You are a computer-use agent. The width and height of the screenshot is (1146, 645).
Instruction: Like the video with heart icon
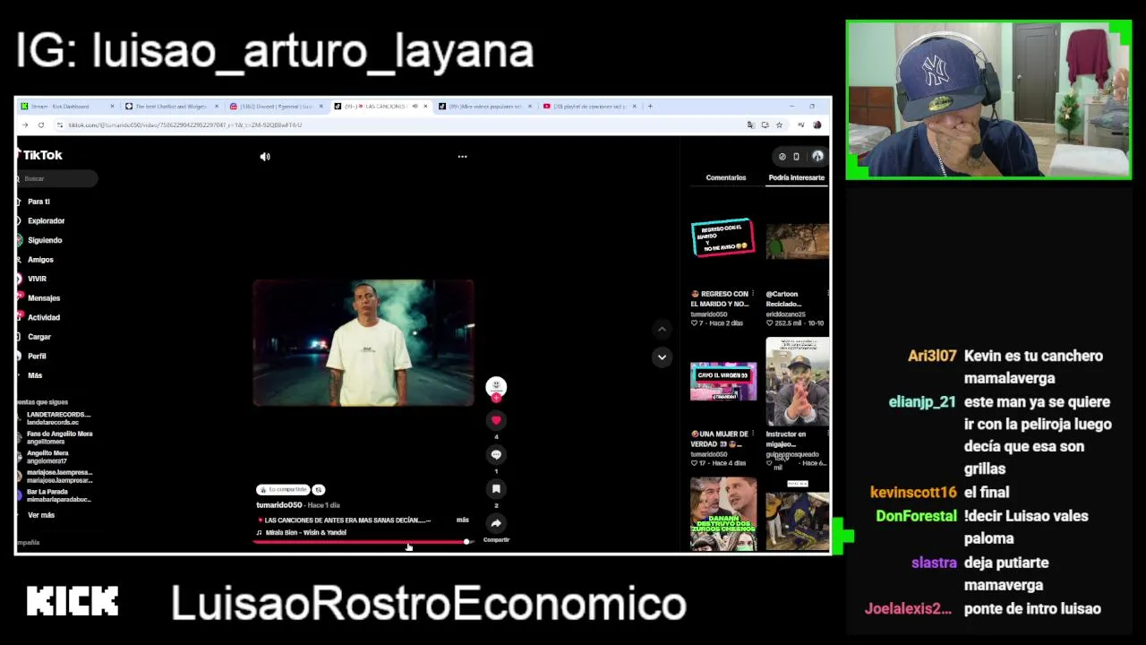(496, 420)
